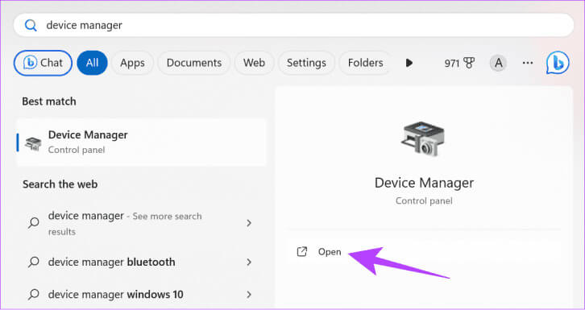Click the A account avatar
This screenshot has width=585, height=310.
(498, 64)
